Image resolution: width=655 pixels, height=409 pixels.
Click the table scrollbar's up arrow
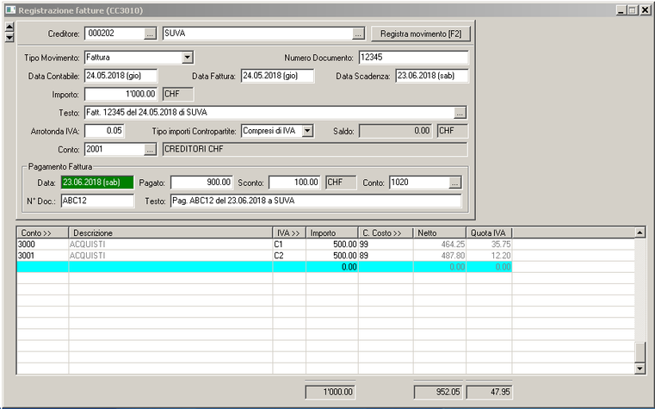640,232
